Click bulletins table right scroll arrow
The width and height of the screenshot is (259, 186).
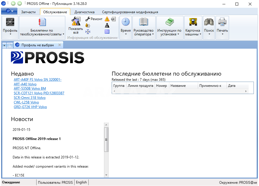click(x=246, y=91)
